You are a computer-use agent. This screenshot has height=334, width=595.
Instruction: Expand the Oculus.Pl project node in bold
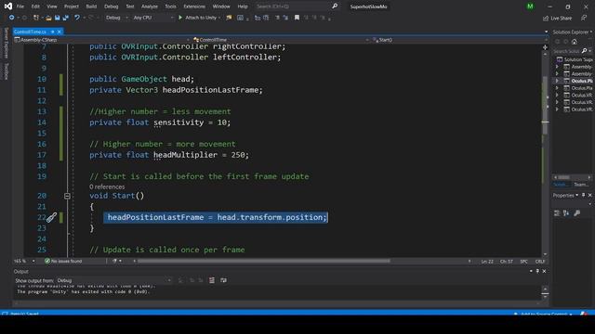[x=557, y=81]
